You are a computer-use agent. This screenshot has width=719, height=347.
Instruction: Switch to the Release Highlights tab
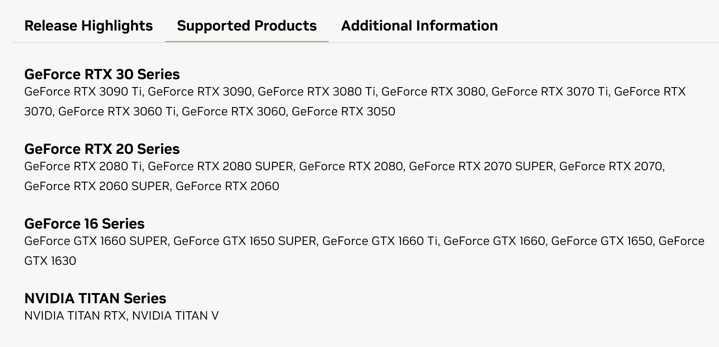(x=88, y=26)
